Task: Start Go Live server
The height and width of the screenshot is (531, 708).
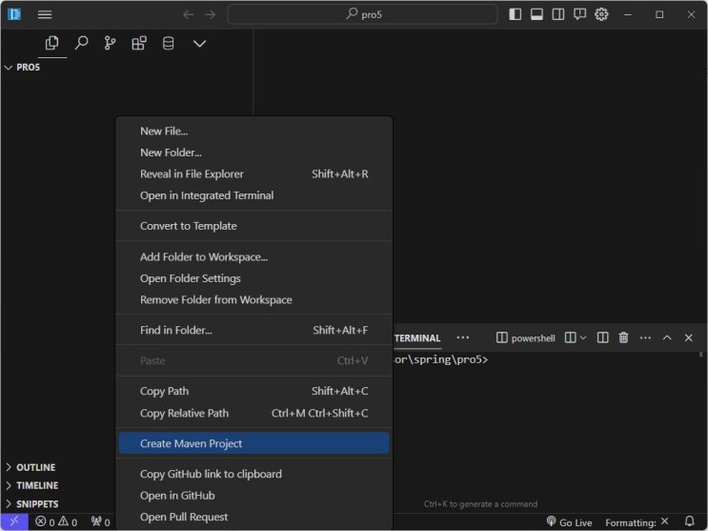Action: [569, 522]
